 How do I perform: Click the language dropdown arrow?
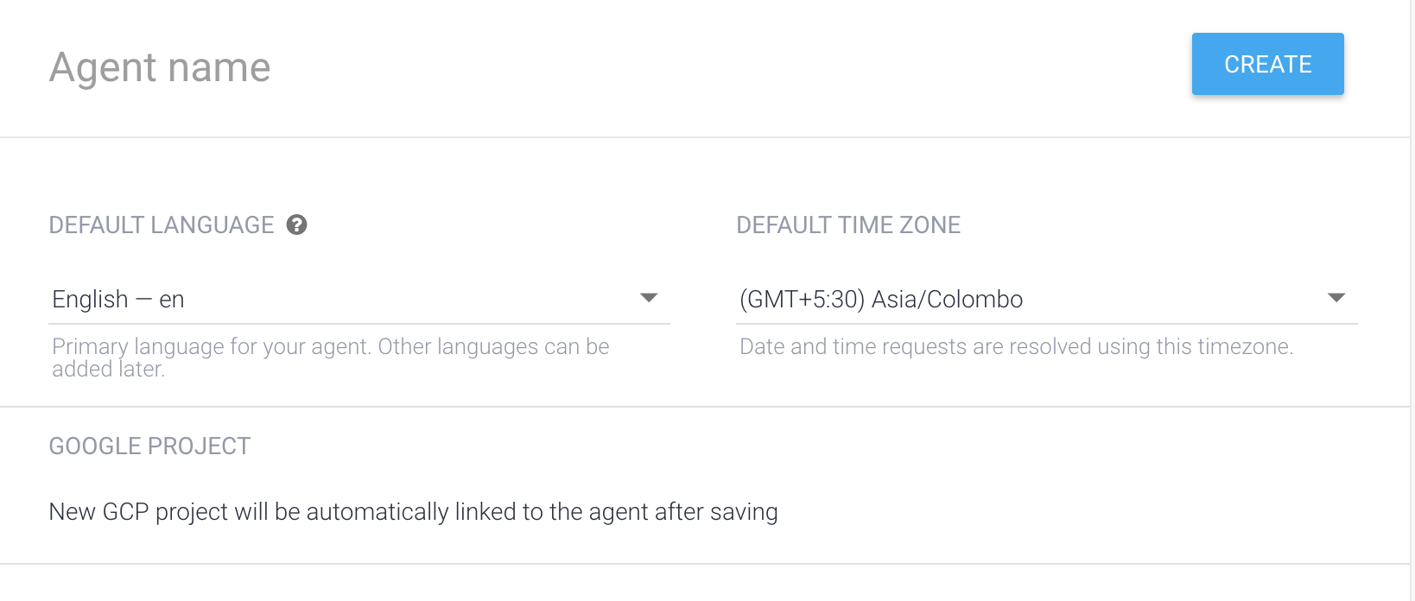[649, 298]
